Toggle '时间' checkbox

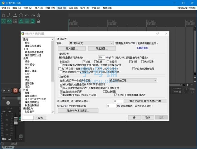(x=130, y=61)
